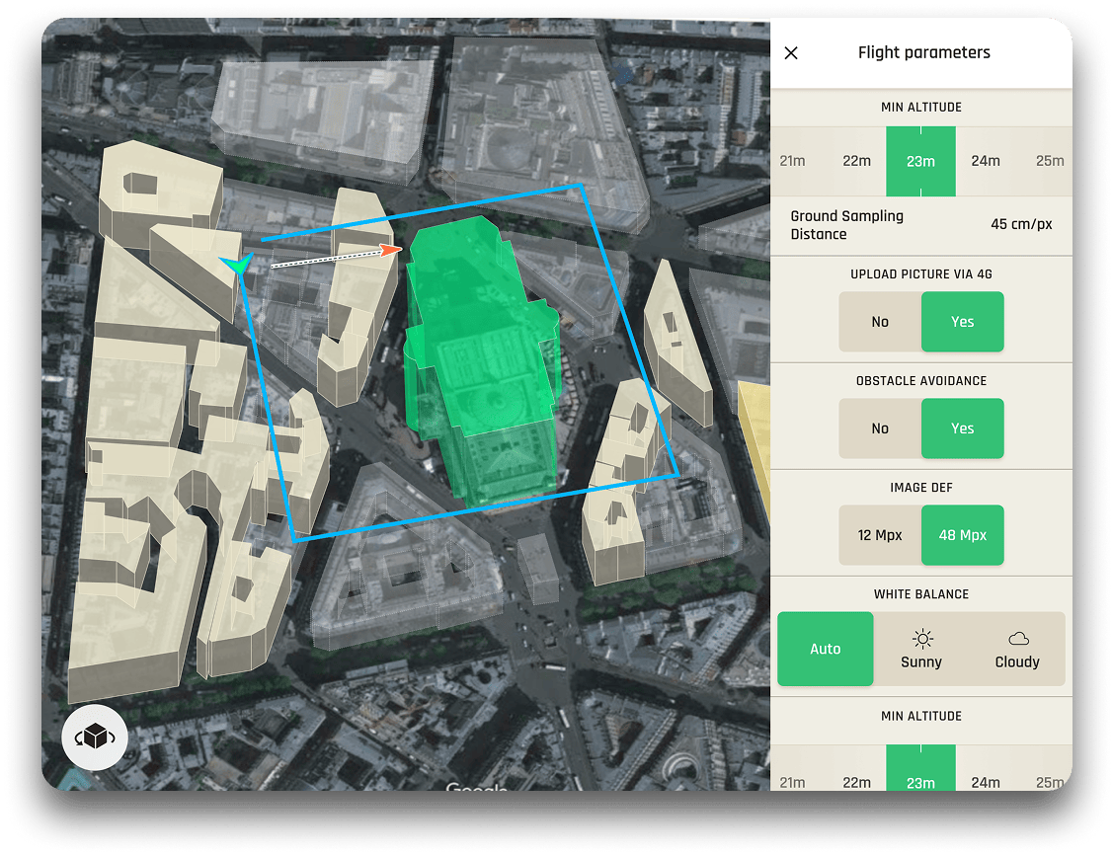Set white balance to Auto
The height and width of the screenshot is (855, 1113).
coord(826,649)
